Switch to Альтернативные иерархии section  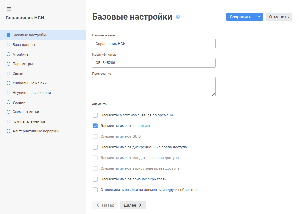(36, 131)
